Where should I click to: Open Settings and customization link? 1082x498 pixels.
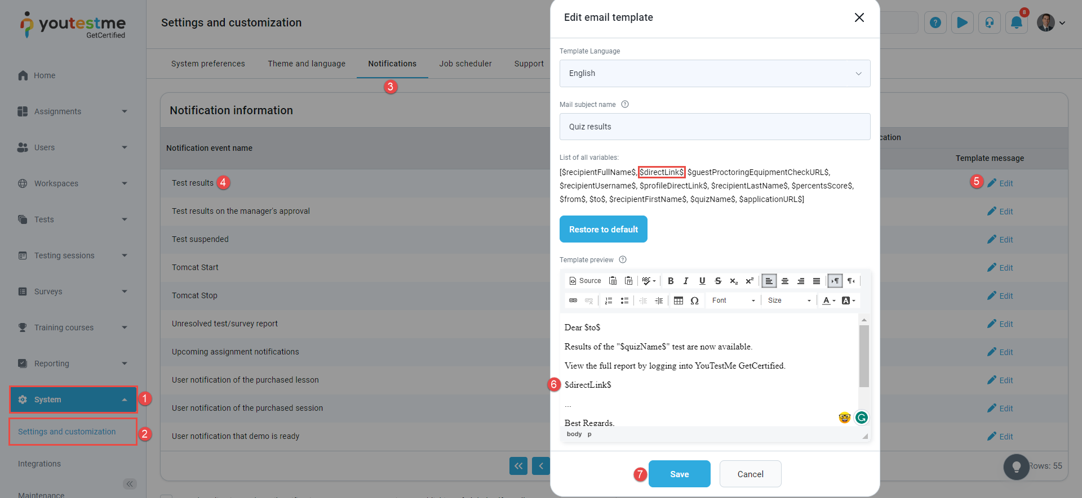coord(66,432)
